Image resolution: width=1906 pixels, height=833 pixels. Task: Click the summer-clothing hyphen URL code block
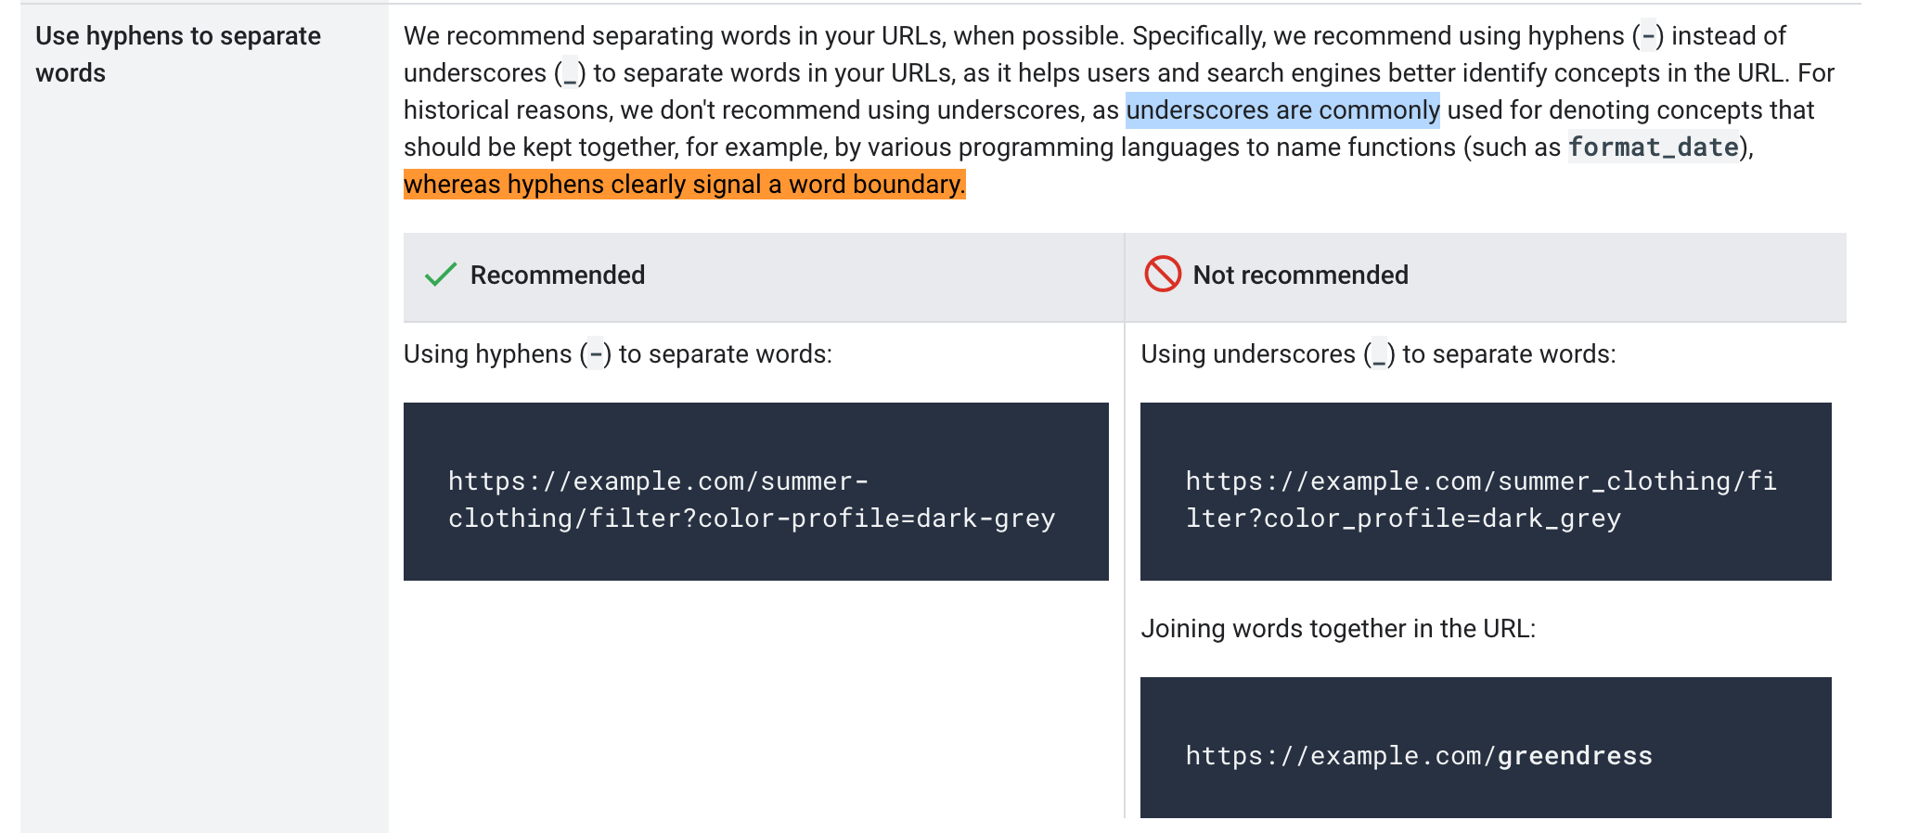pos(755,492)
